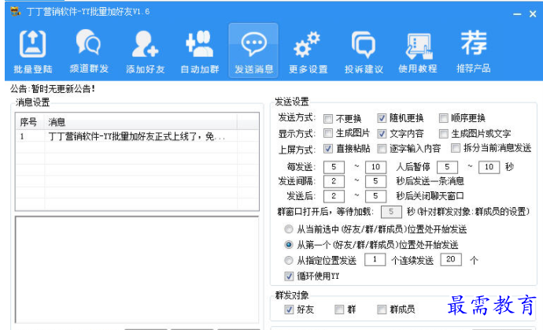Uncheck the 好友 target checkbox
The image size is (543, 330).
tap(289, 310)
